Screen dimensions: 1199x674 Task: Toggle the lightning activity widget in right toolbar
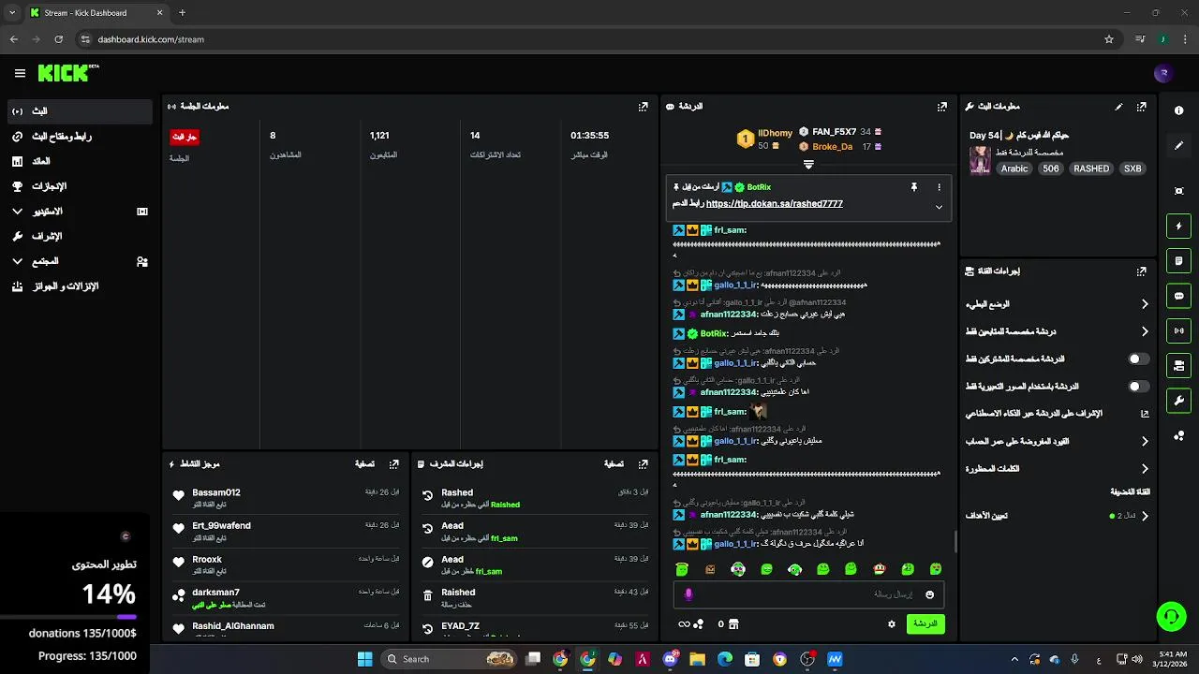click(1178, 226)
